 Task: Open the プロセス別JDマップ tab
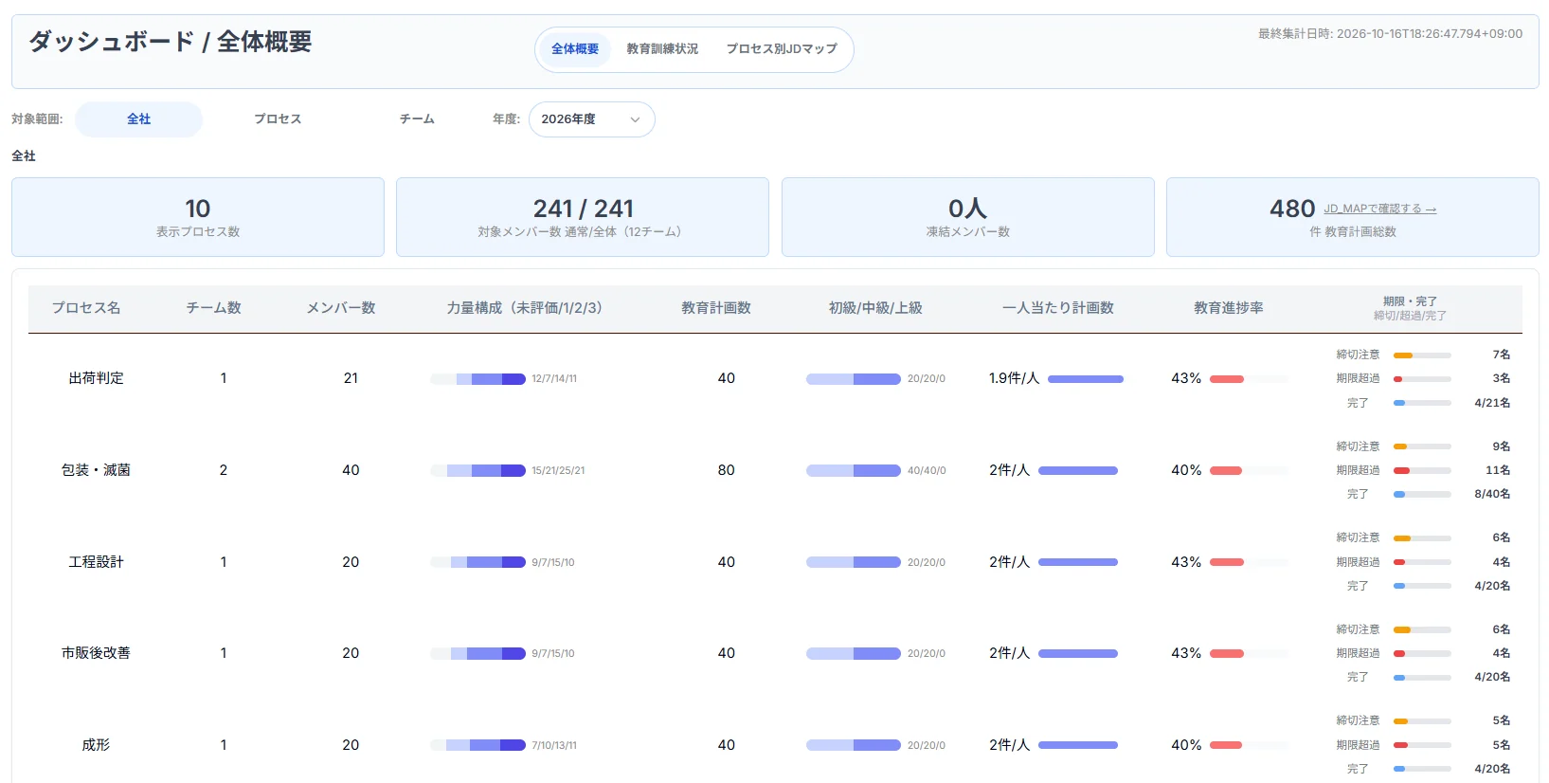coord(782,48)
